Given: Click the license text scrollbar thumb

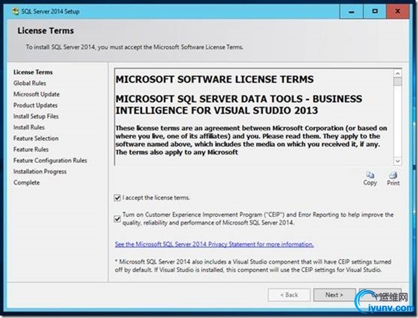Looking at the screenshot, I should (x=398, y=82).
